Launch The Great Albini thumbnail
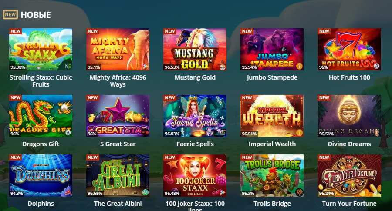This screenshot has height=211, width=392. click(118, 175)
